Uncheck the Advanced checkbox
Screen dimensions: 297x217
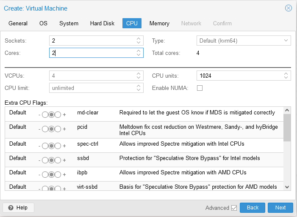point(234,208)
